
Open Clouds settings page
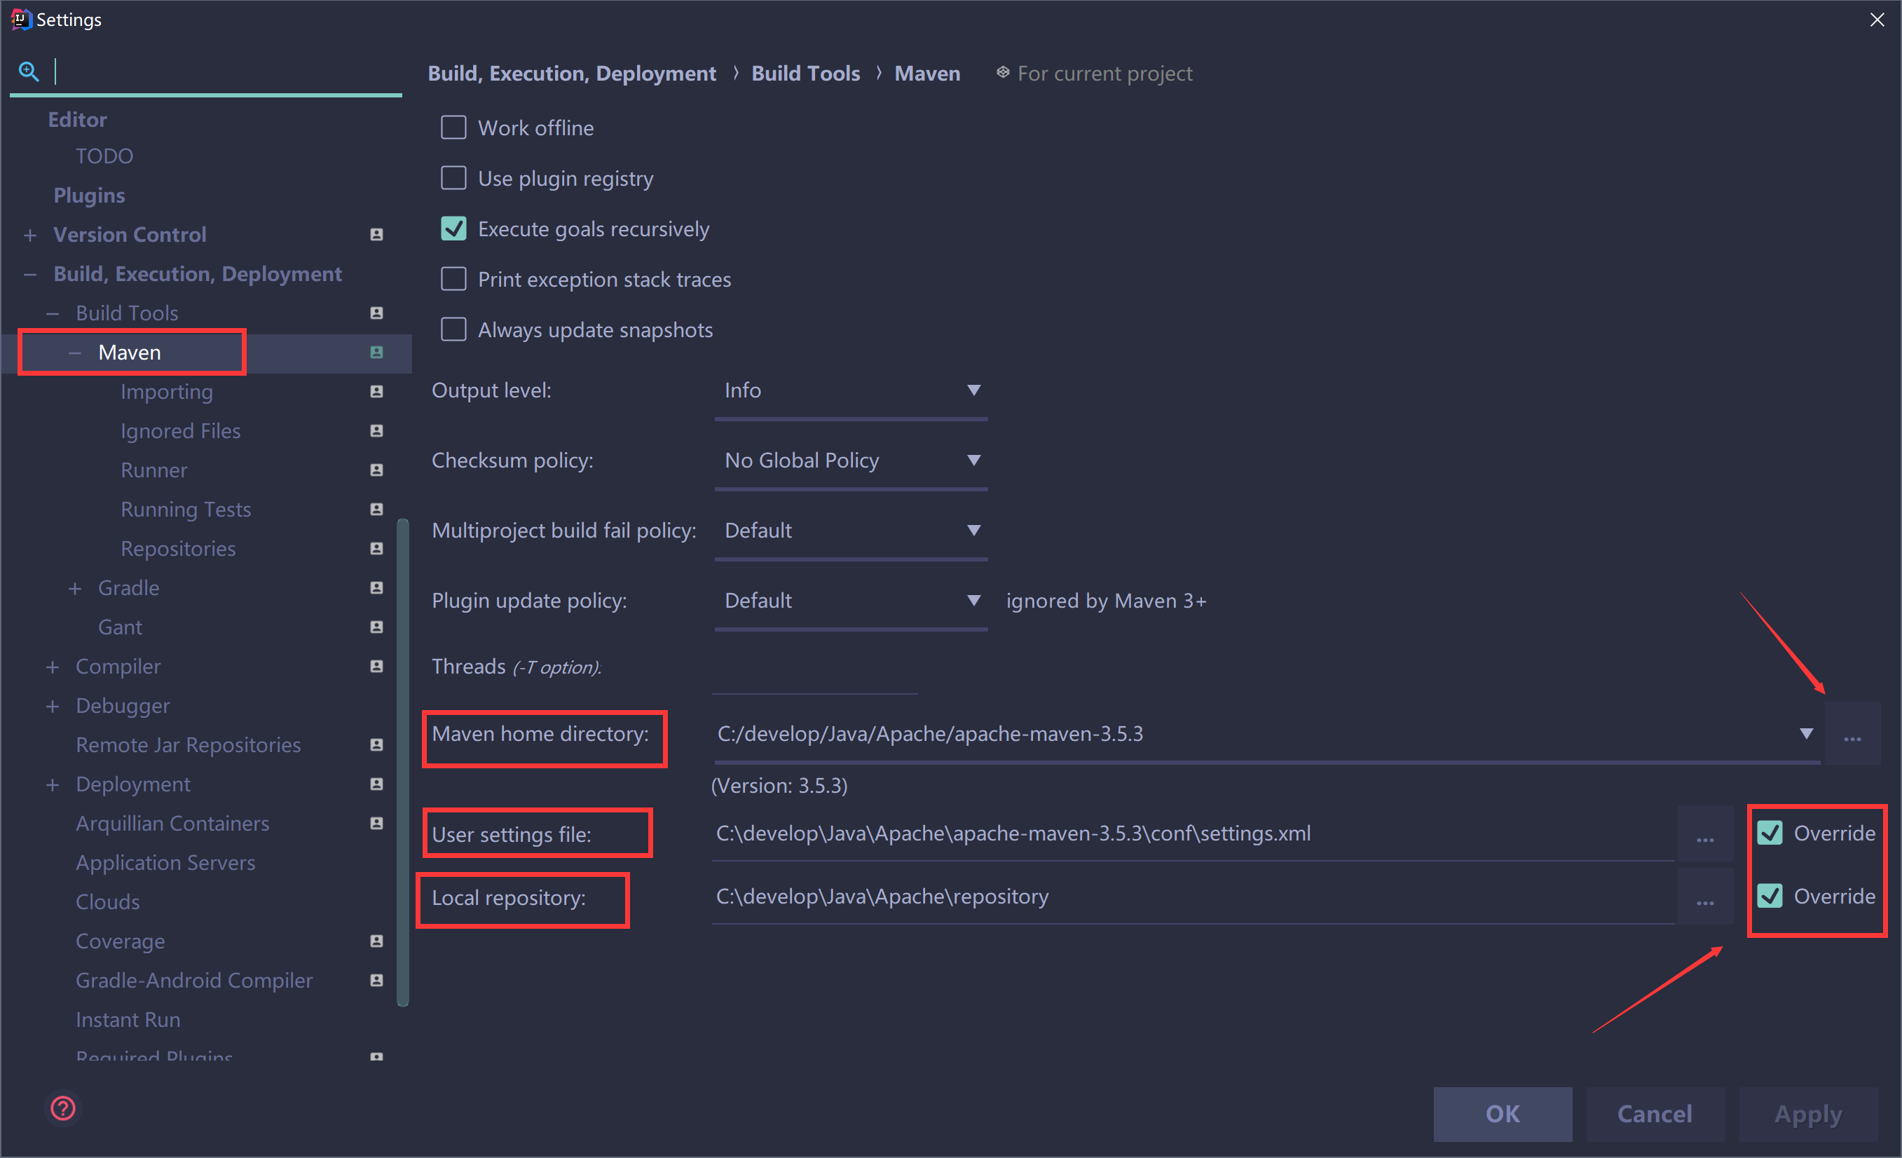coord(107,901)
